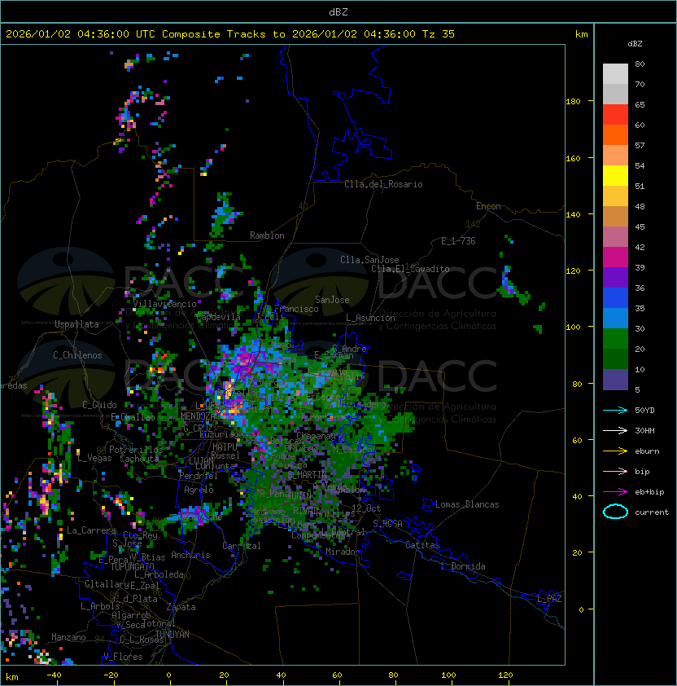
Task: Click the cyan 'current' ellipse icon
Action: coord(615,512)
